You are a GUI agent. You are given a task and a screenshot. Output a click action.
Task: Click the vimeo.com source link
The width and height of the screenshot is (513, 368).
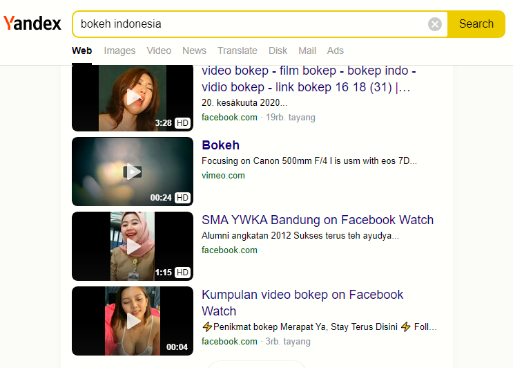[x=223, y=175]
